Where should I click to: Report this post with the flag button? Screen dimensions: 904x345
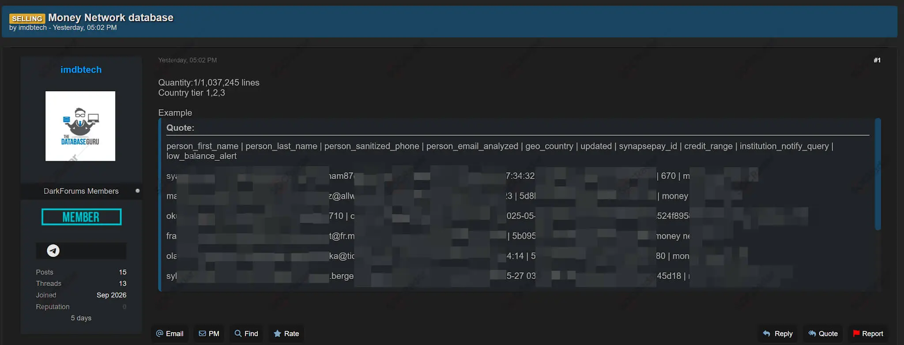(x=868, y=334)
